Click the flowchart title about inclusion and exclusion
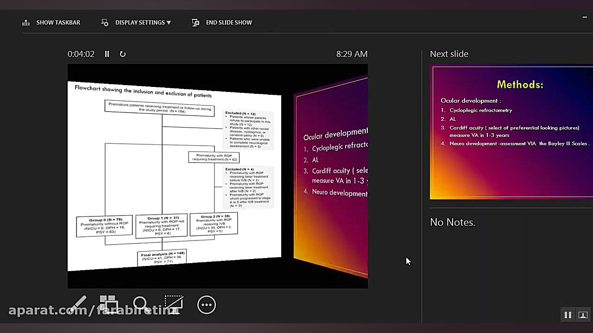This screenshot has width=593, height=333. pos(143,91)
